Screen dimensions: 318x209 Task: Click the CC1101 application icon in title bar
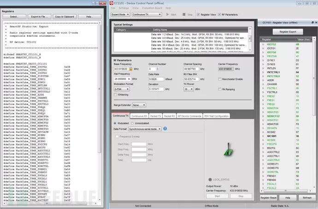[113, 3]
